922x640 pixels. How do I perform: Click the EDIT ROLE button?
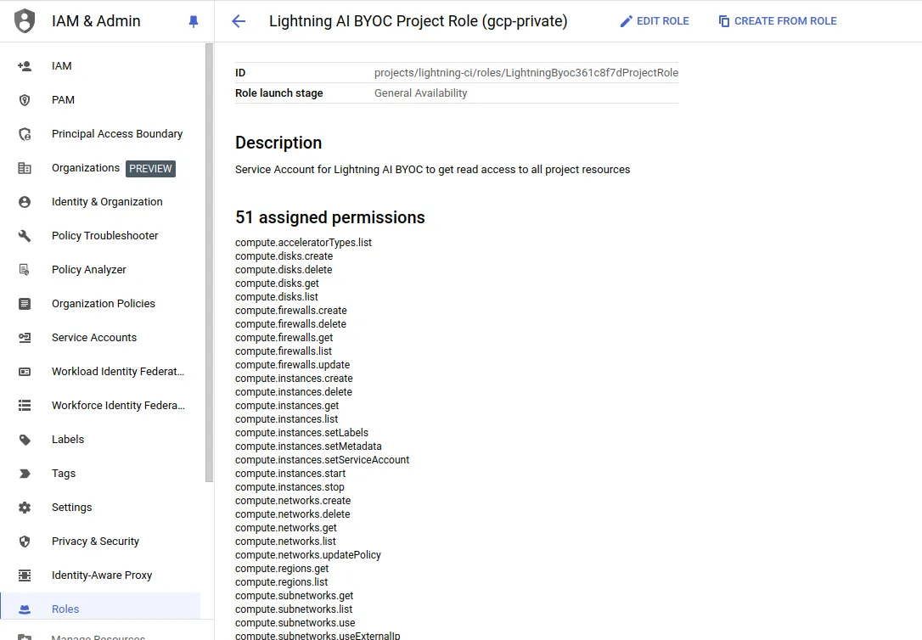(655, 21)
